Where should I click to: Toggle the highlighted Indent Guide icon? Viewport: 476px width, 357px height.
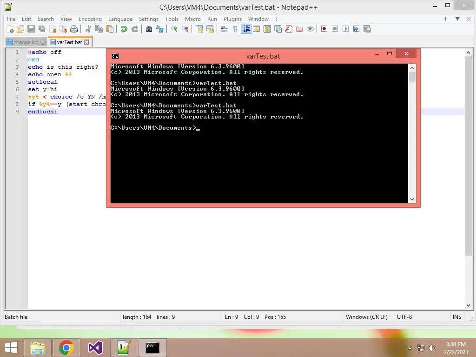pyautogui.click(x=246, y=29)
